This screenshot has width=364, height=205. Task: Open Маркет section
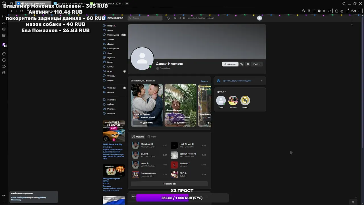[x=109, y=80]
